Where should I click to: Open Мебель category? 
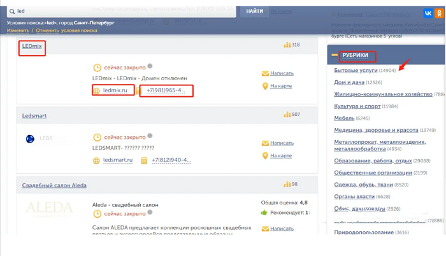tap(344, 118)
